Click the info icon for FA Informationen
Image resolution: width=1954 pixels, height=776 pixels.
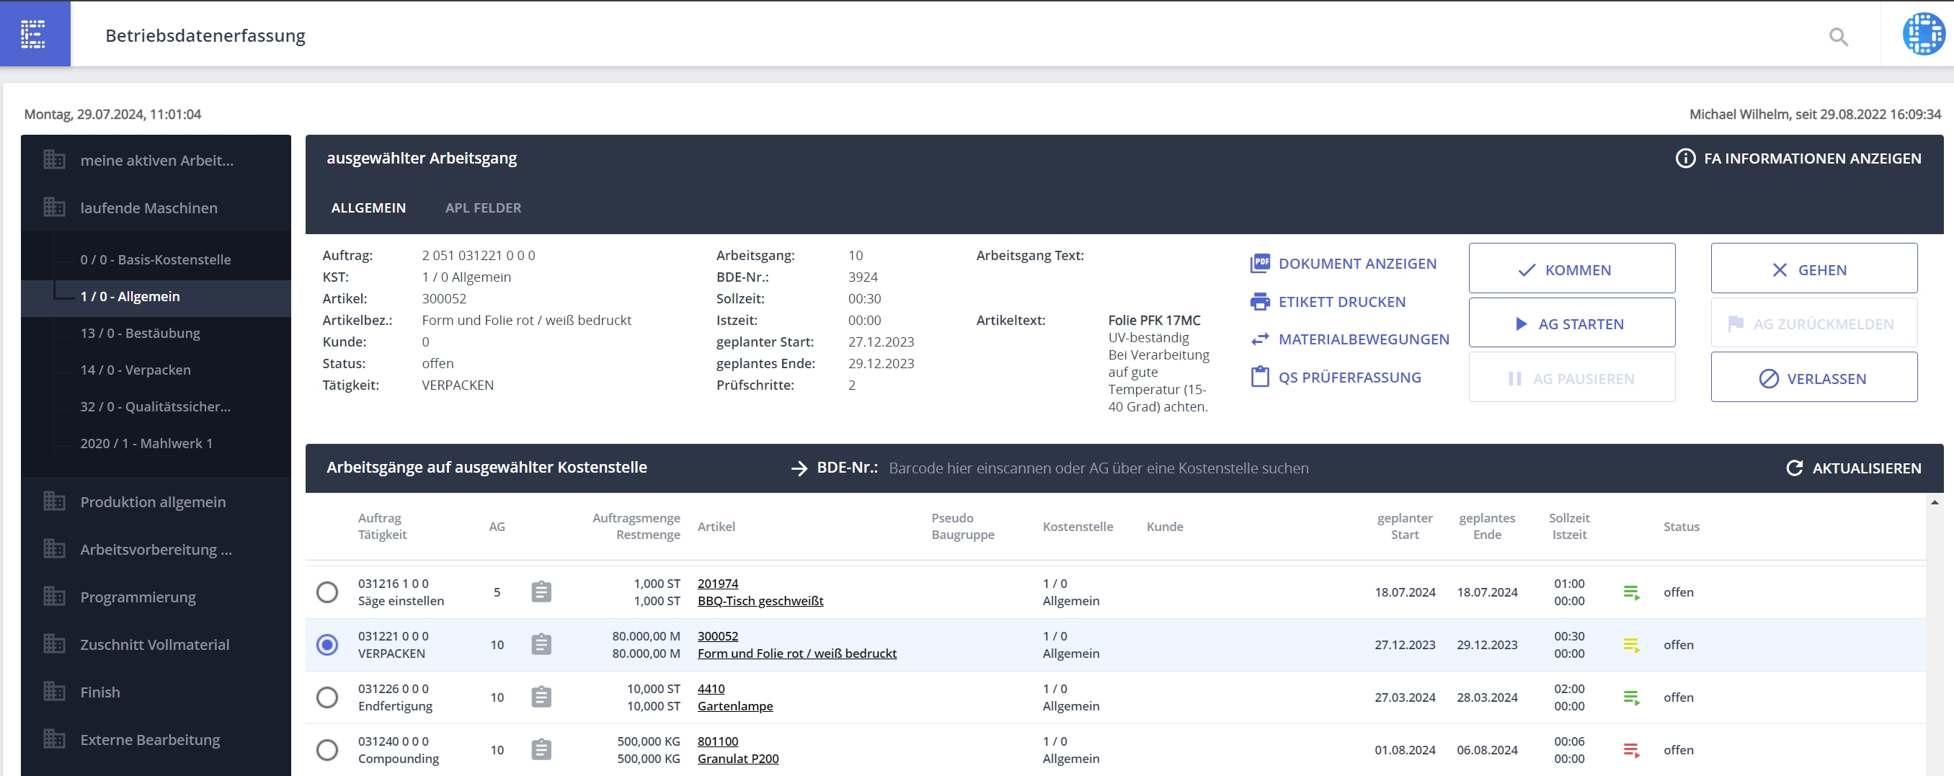tap(1684, 159)
